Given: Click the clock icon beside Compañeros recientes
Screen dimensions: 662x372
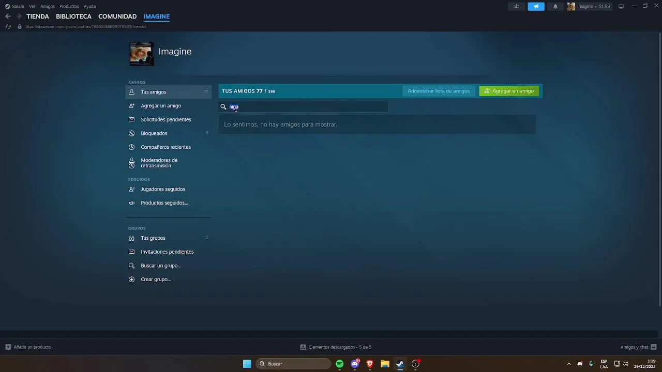Looking at the screenshot, I should 131,147.
